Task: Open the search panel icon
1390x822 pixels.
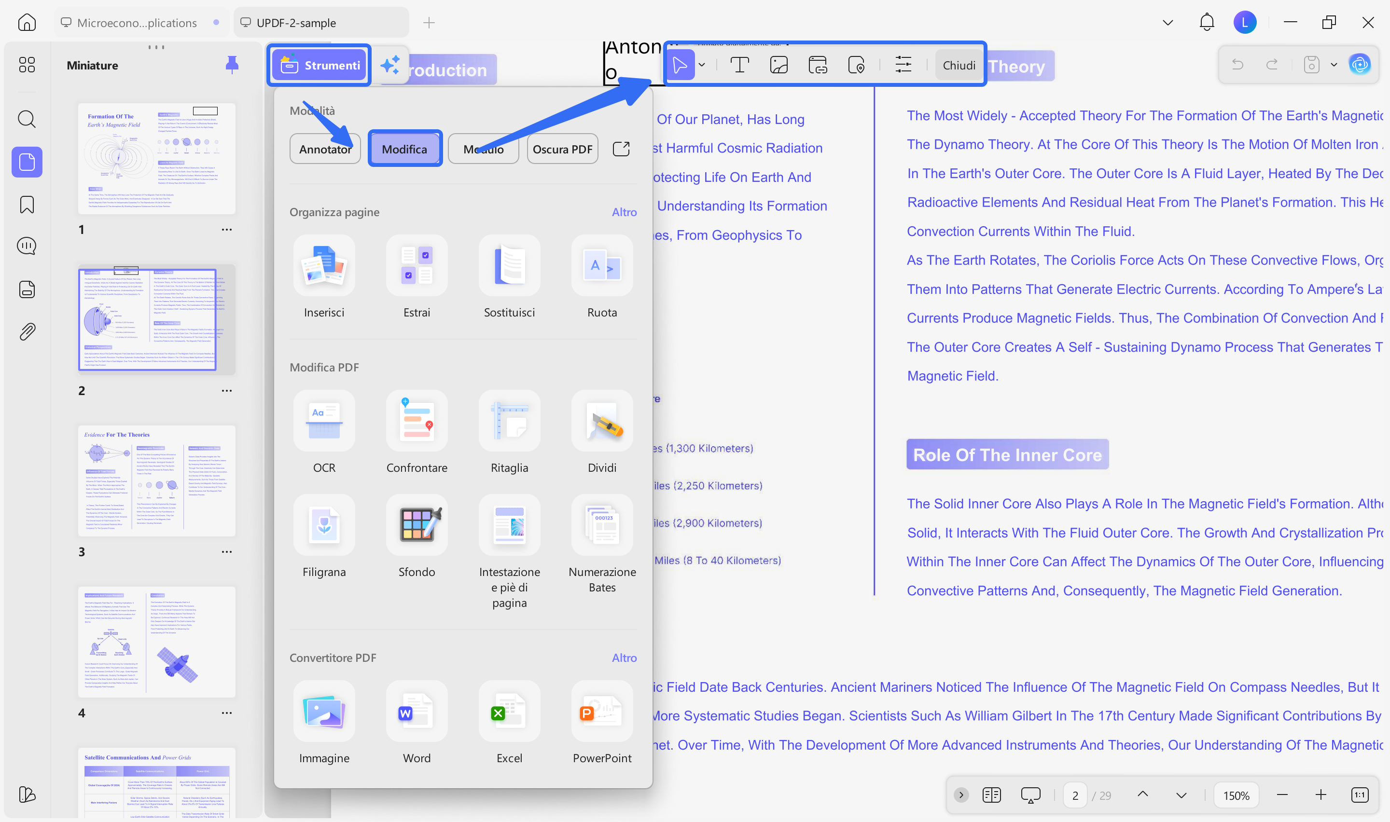Action: pos(27,119)
